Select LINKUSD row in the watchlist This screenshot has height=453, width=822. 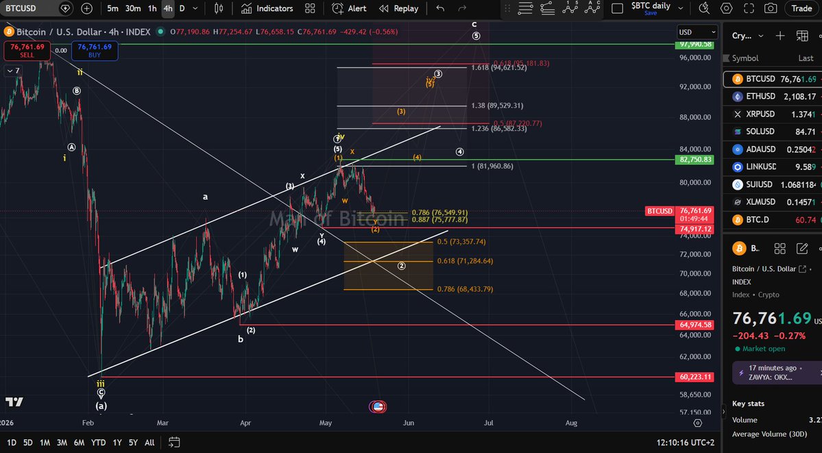pos(773,167)
